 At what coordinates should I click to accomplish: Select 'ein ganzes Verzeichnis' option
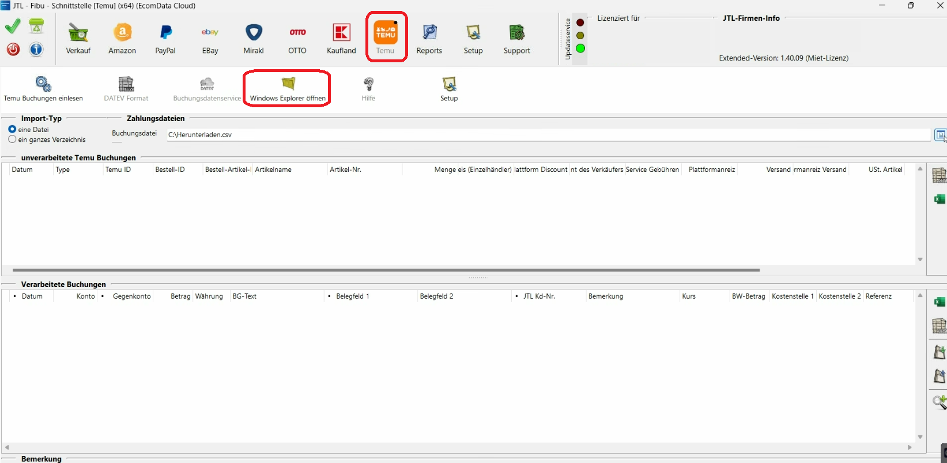tap(12, 140)
